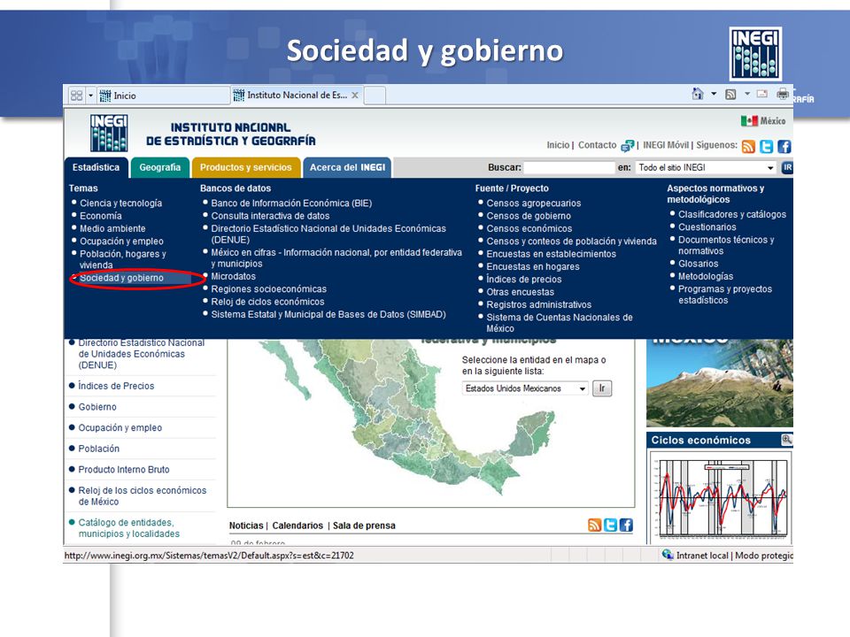Expand the Feeds dropdown arrow in the toolbar

747,94
